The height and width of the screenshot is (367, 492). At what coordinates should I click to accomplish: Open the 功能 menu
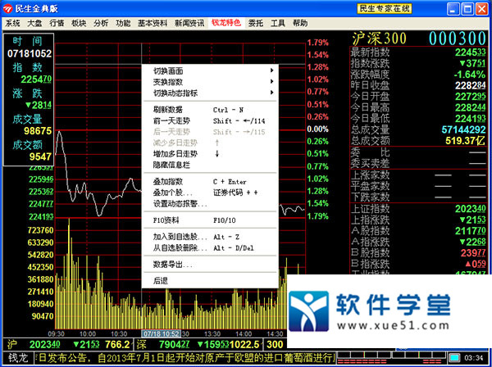tap(123, 23)
